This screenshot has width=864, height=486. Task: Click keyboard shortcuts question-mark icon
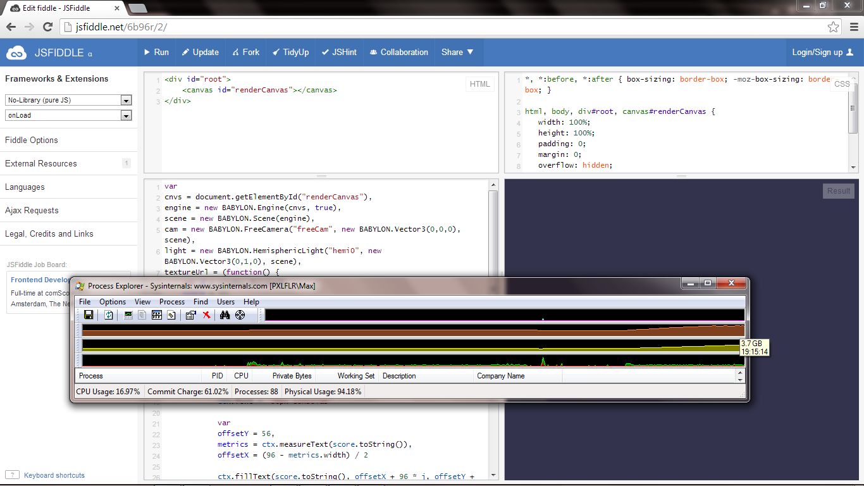tap(11, 475)
